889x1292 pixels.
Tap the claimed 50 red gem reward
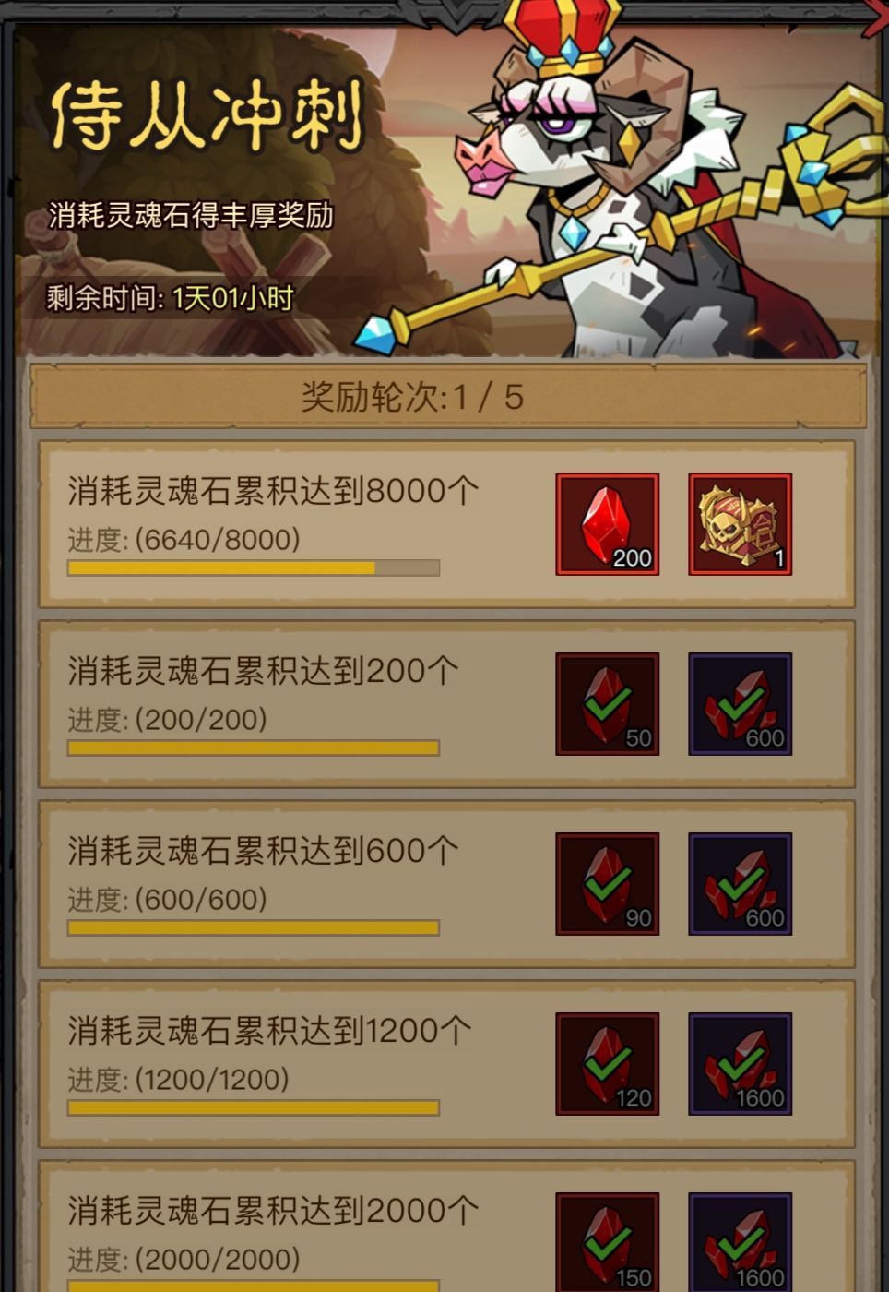tap(607, 704)
